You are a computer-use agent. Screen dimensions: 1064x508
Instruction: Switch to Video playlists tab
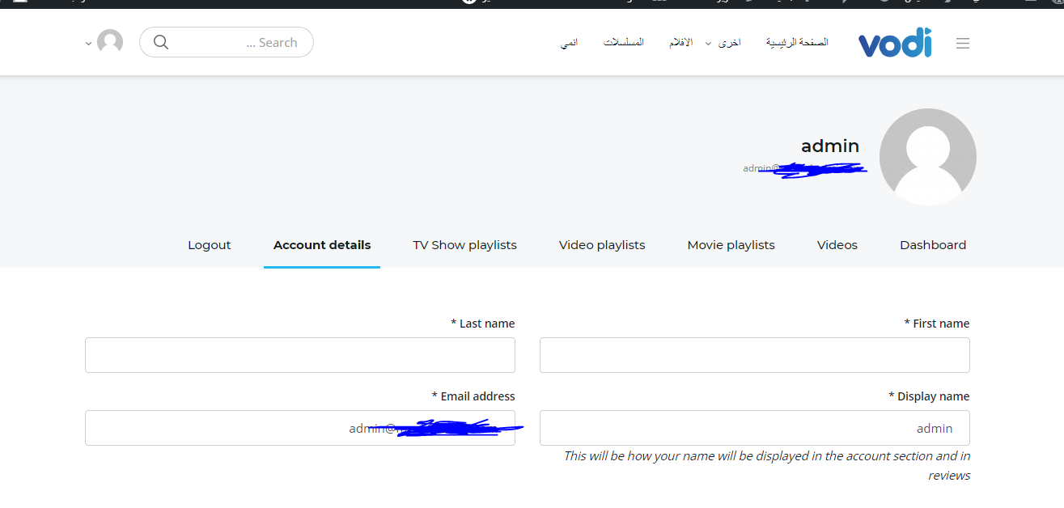point(602,245)
